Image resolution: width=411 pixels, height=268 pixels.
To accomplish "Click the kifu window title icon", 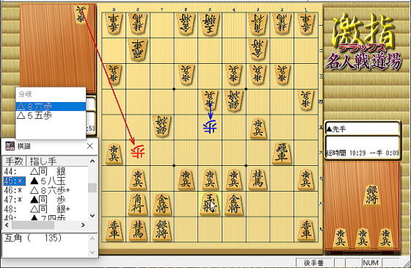I will coord(10,146).
